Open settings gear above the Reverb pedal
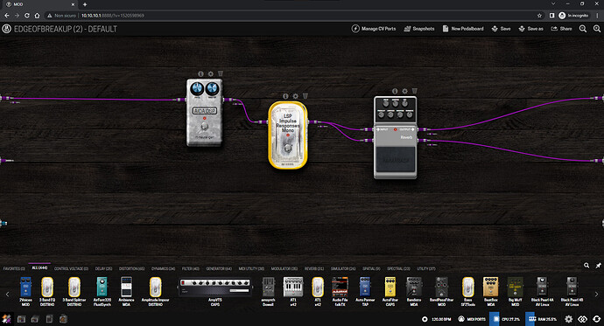Viewport: 604px width, 326px height. click(x=404, y=91)
